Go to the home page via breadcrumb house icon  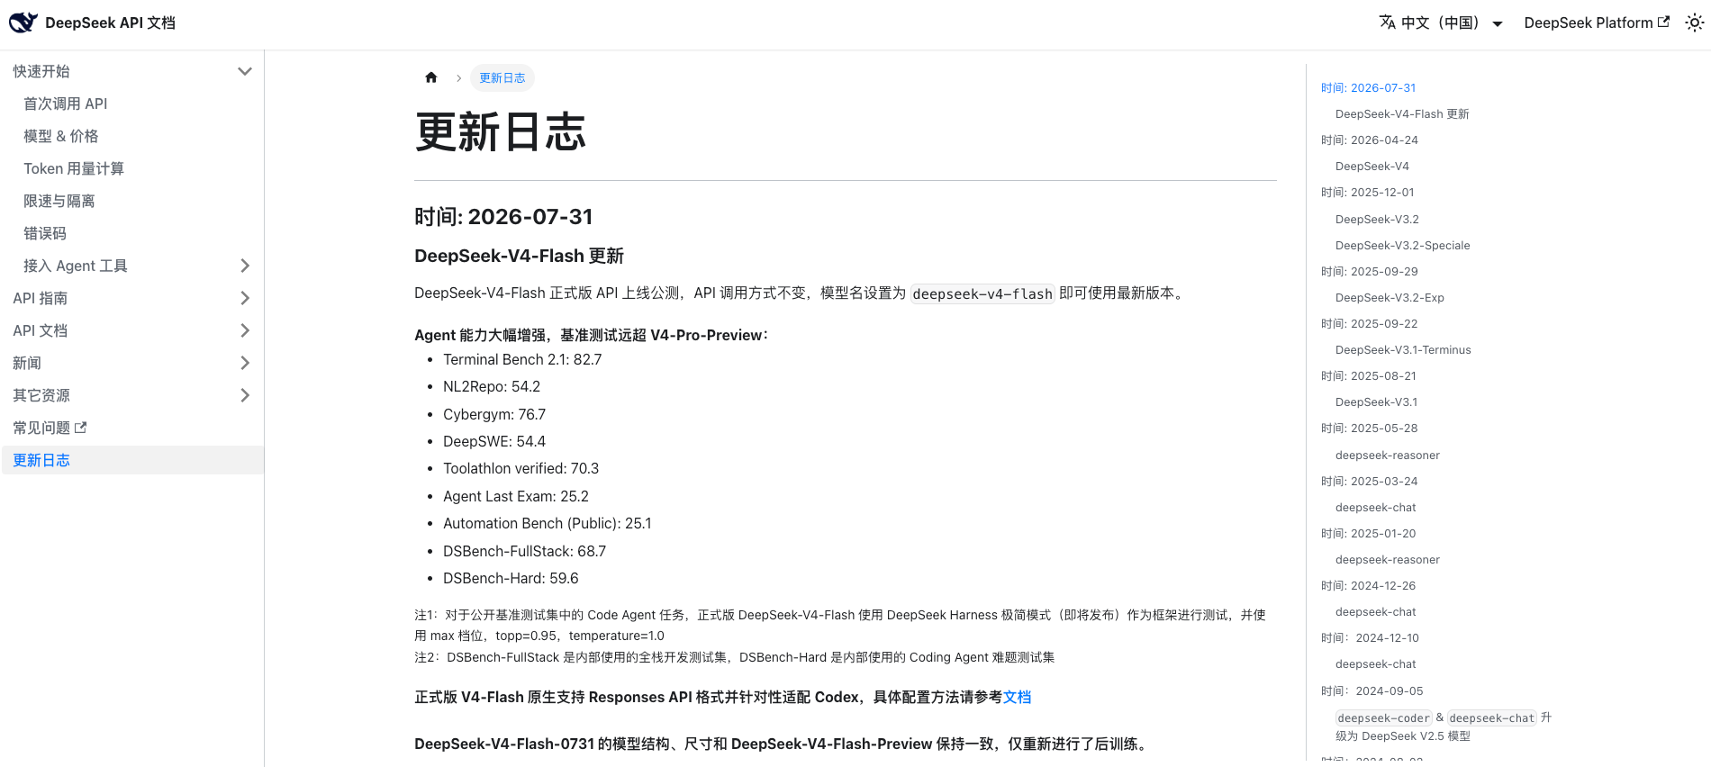[431, 77]
